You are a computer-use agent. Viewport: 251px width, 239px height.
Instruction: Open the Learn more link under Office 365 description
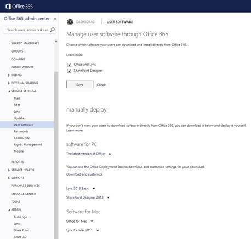click(x=75, y=55)
